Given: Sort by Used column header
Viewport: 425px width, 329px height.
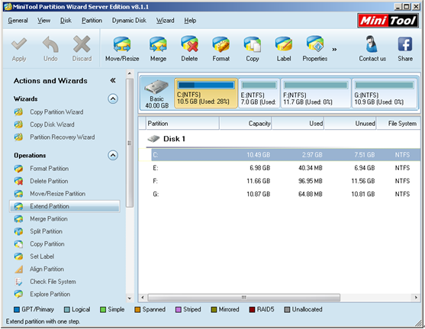Looking at the screenshot, I should (x=298, y=124).
